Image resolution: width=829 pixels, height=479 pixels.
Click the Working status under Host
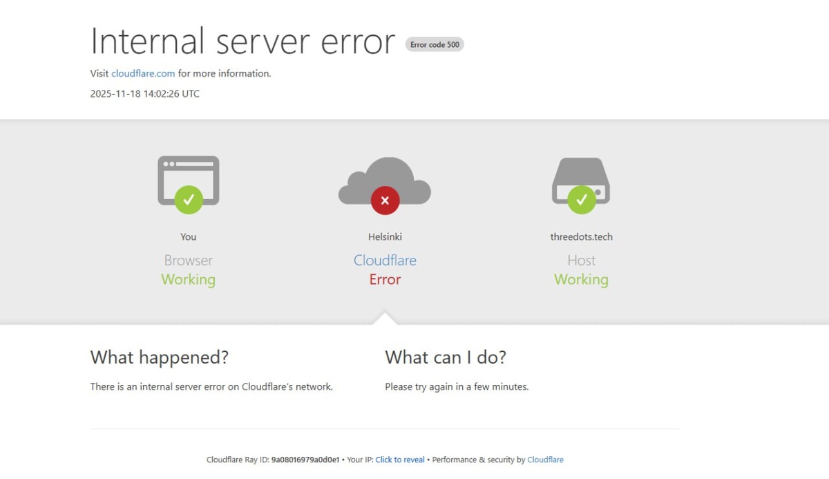coord(581,280)
